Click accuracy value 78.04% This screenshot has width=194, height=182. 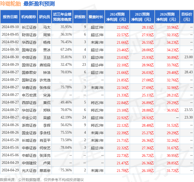tap(66, 147)
